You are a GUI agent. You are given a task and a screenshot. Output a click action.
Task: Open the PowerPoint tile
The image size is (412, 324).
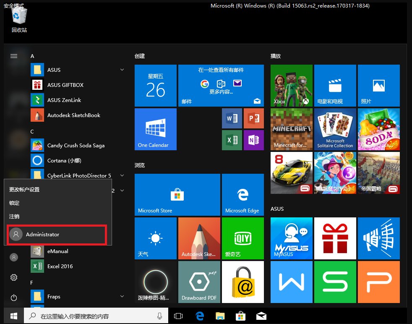pos(253,119)
